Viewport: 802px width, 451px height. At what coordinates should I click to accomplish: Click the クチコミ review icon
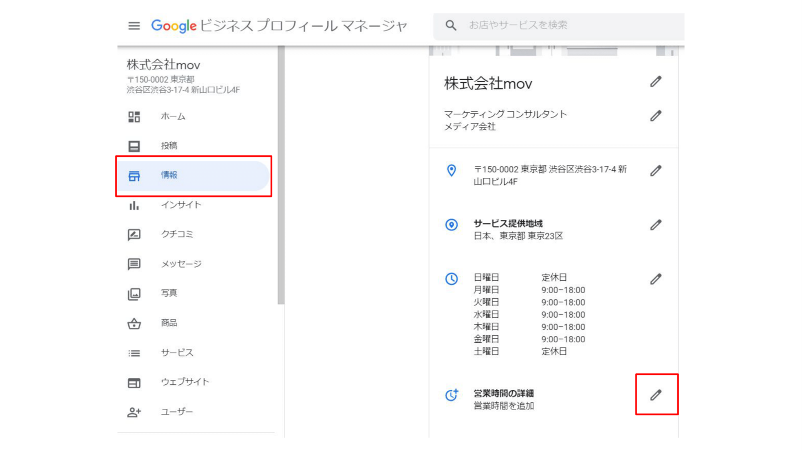tap(134, 235)
